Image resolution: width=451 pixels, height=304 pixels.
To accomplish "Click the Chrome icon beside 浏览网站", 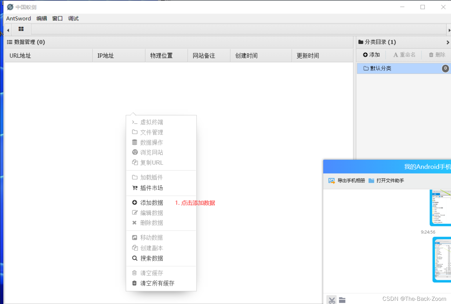I will pos(135,152).
